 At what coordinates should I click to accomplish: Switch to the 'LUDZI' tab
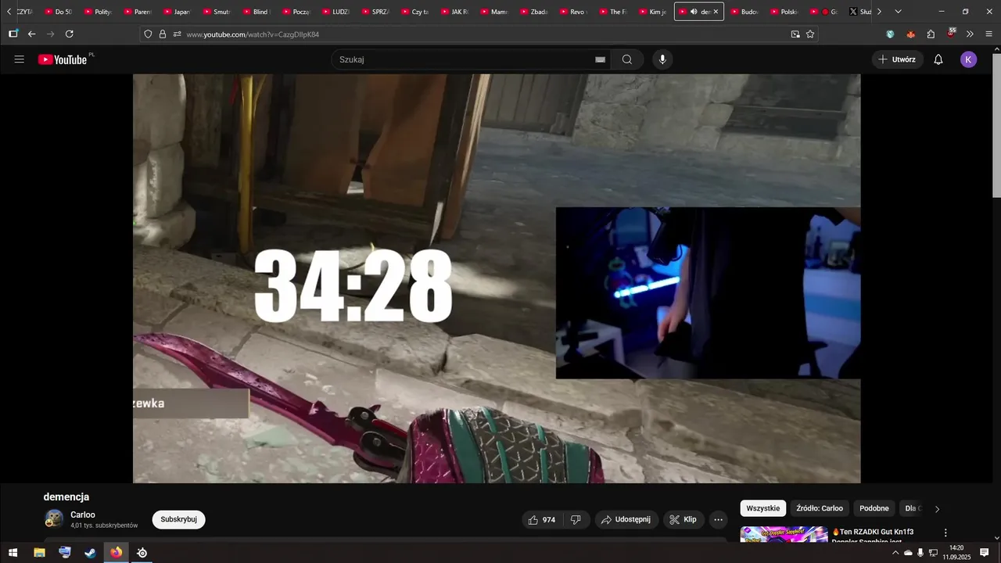tap(335, 12)
